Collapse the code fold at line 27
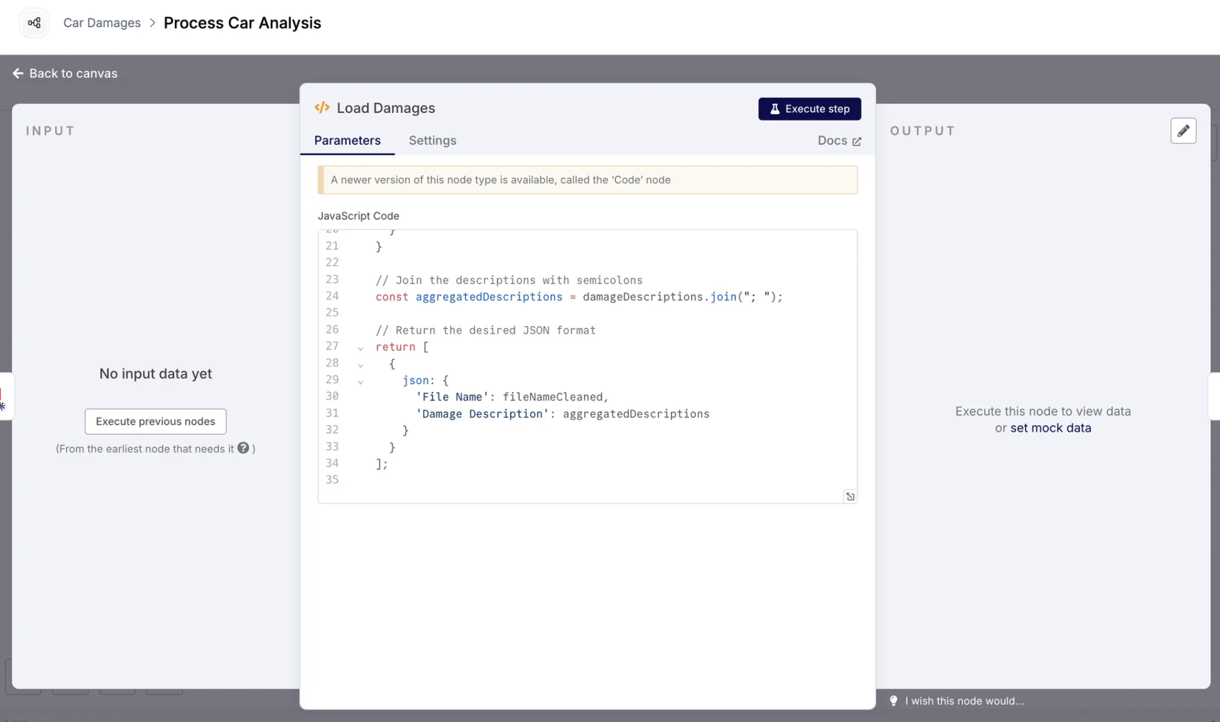1220x722 pixels. pyautogui.click(x=361, y=348)
